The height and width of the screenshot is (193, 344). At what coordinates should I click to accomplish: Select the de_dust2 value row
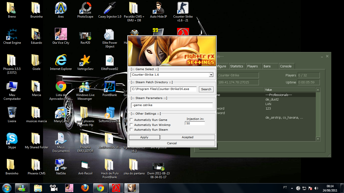pyautogui.click(x=272, y=100)
